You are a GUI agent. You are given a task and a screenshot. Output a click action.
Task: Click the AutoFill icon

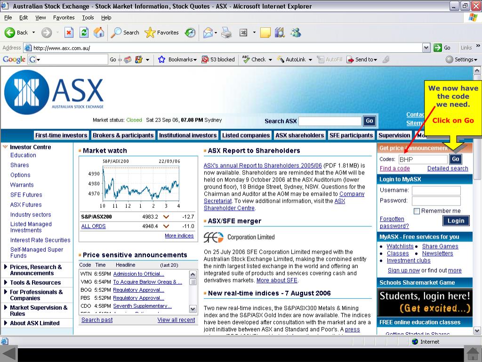321,59
